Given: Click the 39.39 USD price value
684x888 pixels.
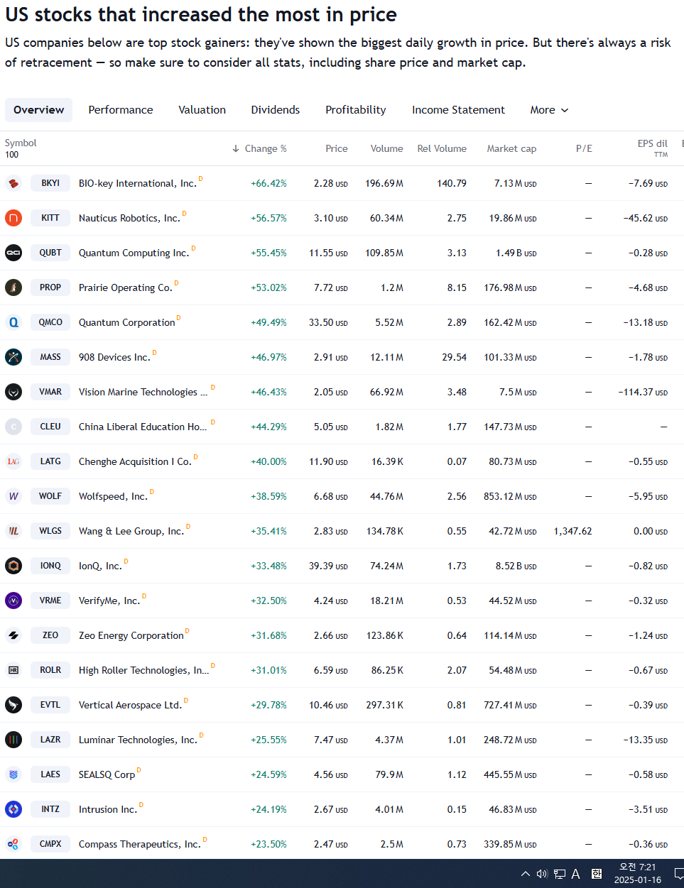Looking at the screenshot, I should [328, 566].
